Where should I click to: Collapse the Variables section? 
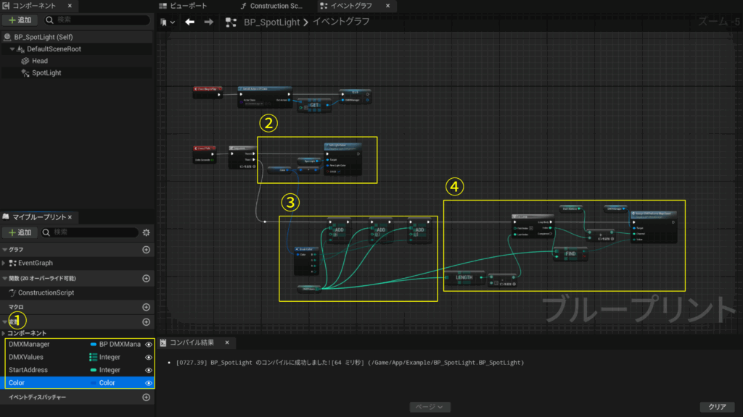click(x=5, y=322)
